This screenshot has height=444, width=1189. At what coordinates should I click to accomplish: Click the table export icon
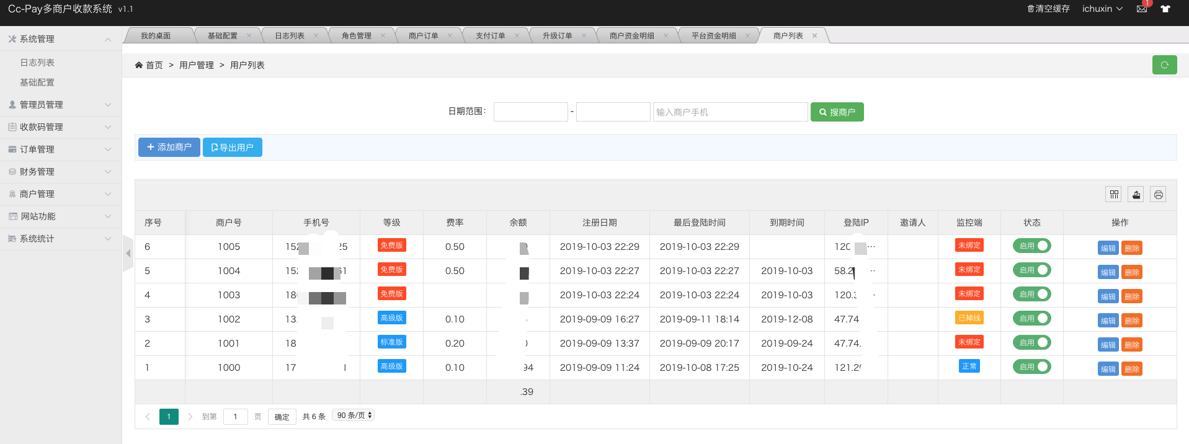[1136, 195]
